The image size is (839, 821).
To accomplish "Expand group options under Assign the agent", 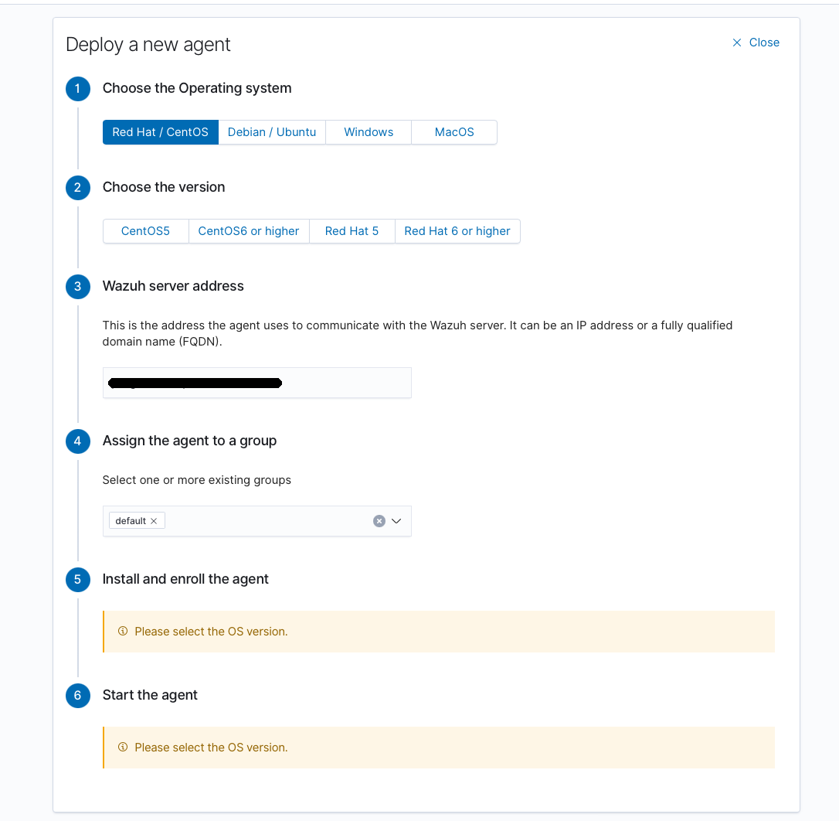I will coord(396,520).
